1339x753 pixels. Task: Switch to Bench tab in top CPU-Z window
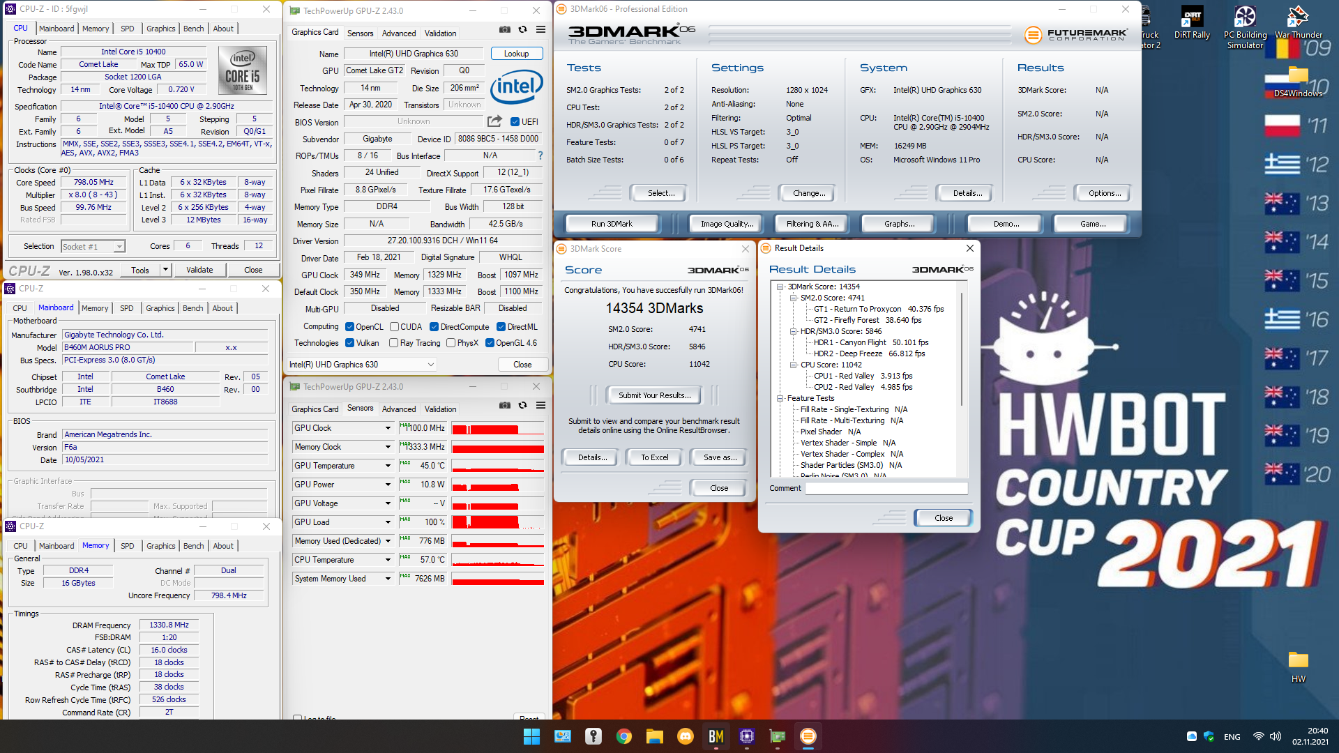[193, 29]
